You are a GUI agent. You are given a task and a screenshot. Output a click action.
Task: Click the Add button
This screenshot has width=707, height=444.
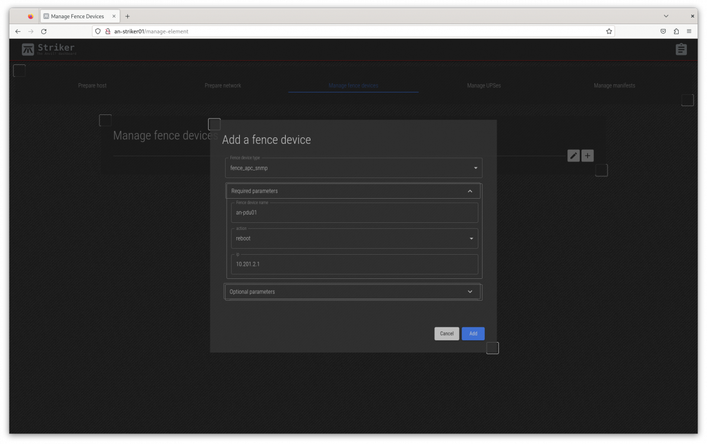[x=473, y=334]
